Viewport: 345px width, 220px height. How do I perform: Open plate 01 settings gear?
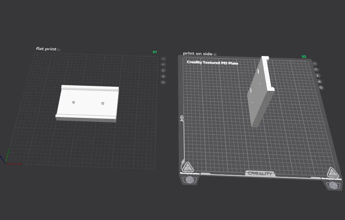163,82
